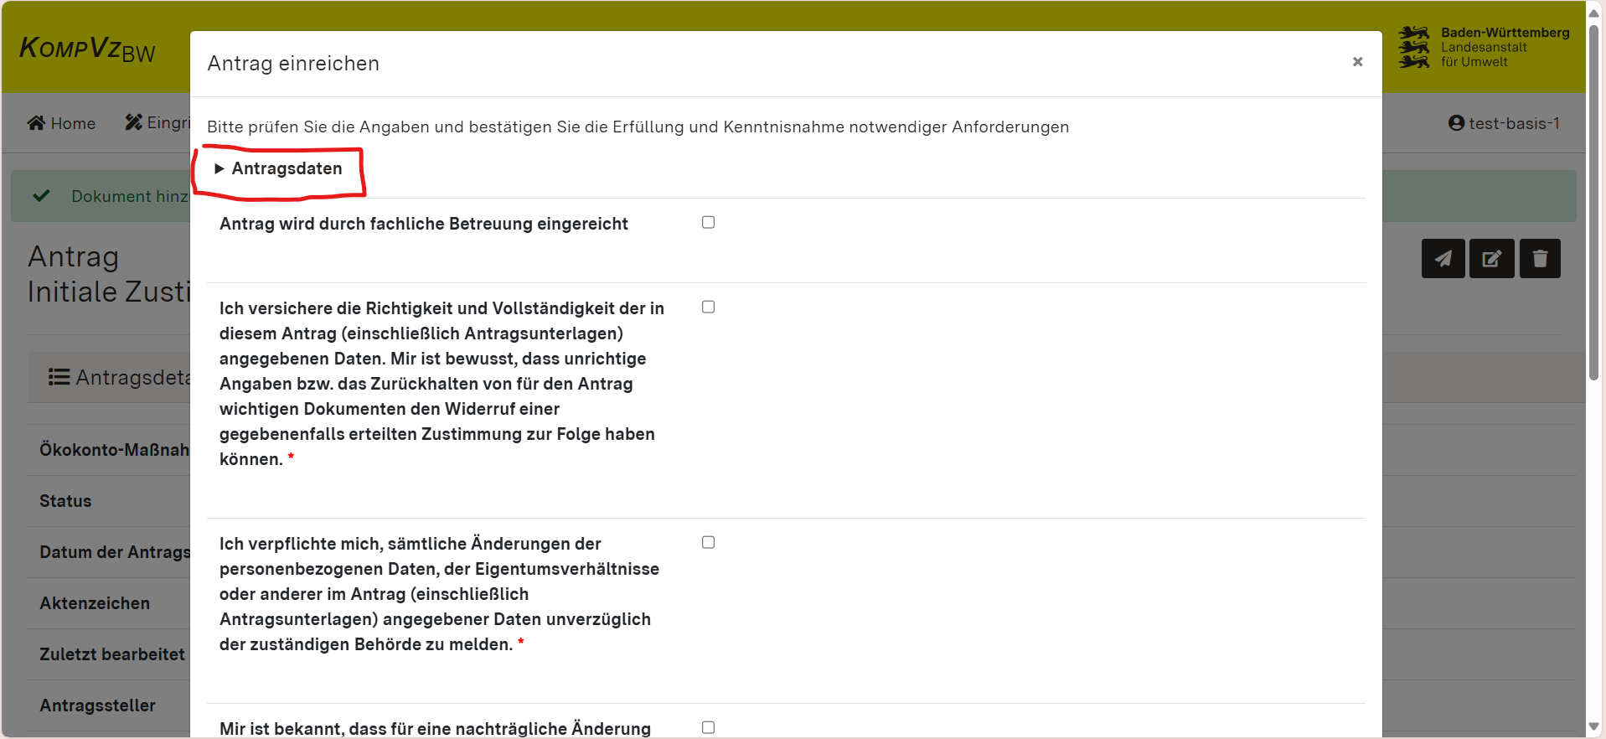Close the Antrag einreichen dialog
1606x739 pixels.
[1357, 62]
